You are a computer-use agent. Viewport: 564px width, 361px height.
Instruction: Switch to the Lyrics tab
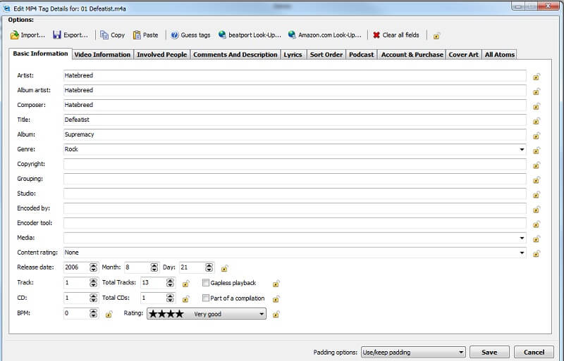click(x=292, y=54)
